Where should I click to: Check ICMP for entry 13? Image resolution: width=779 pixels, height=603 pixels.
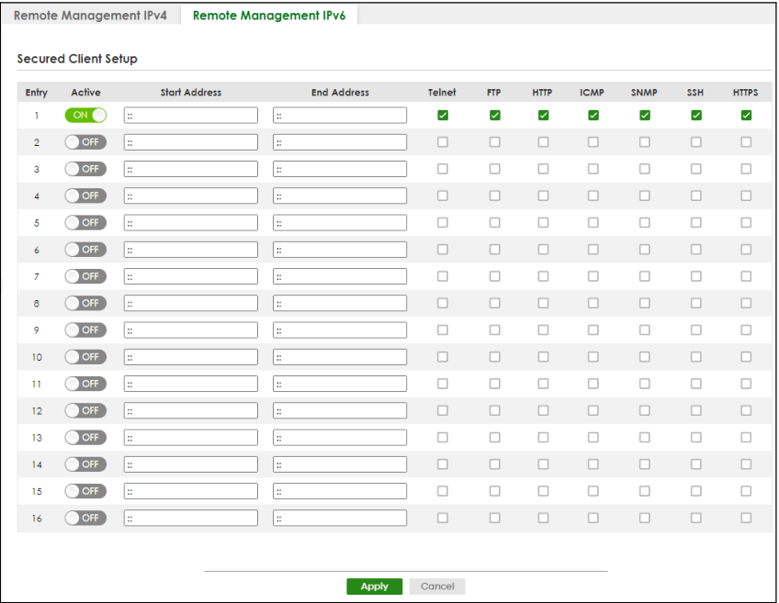[593, 437]
